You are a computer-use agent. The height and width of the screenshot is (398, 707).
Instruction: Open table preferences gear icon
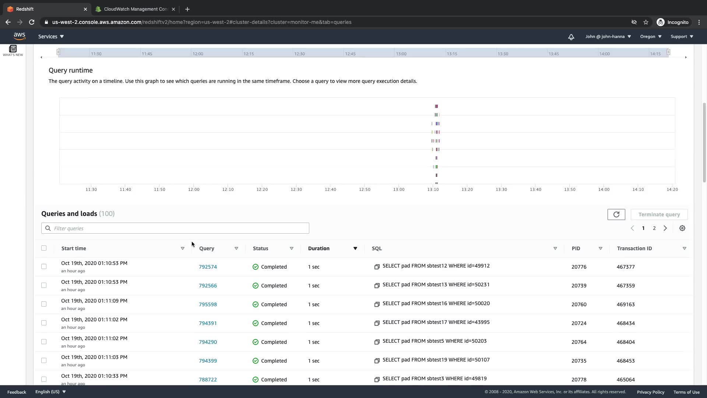tap(682, 228)
